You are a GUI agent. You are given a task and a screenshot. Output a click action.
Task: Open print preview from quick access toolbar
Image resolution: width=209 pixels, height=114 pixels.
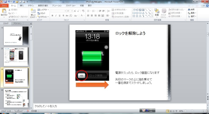pos(24,2)
